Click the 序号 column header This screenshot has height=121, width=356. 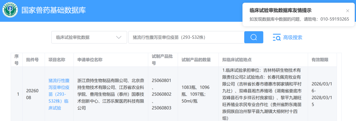16,60
